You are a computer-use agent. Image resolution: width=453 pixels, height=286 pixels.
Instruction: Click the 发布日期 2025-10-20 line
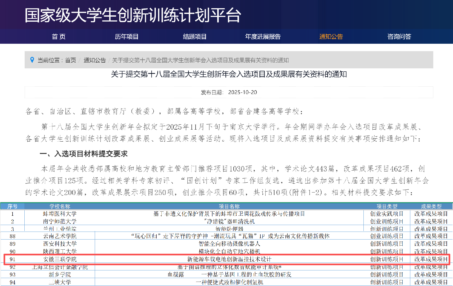pos(229,92)
